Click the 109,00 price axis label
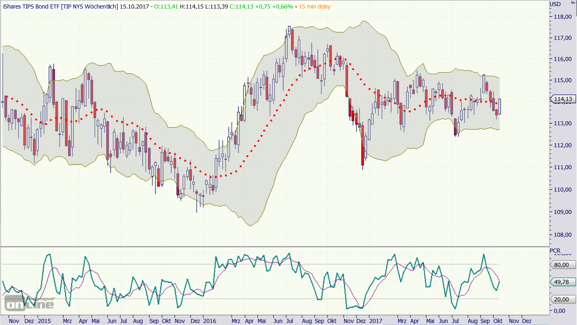The height and width of the screenshot is (325, 577). 562,212
